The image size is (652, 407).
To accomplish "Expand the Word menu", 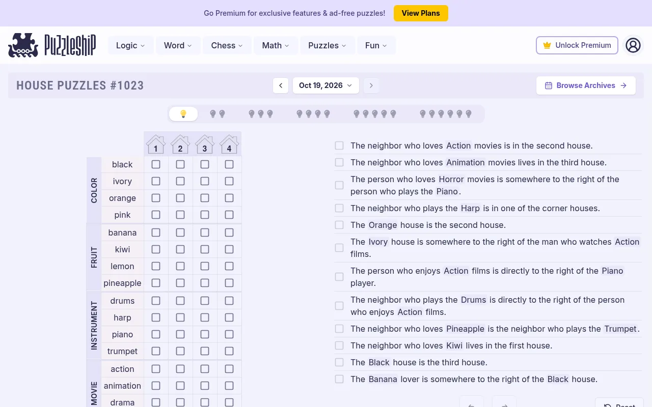I will tap(178, 45).
